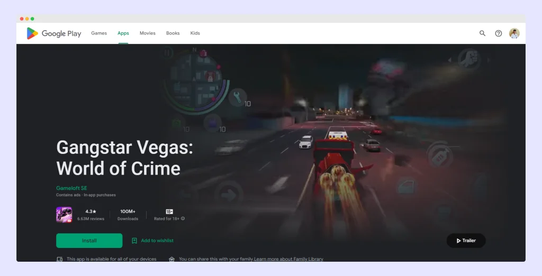This screenshot has width=542, height=276.
Task: Click the Gangstar Vegas: World of Crime title
Action: click(124, 158)
